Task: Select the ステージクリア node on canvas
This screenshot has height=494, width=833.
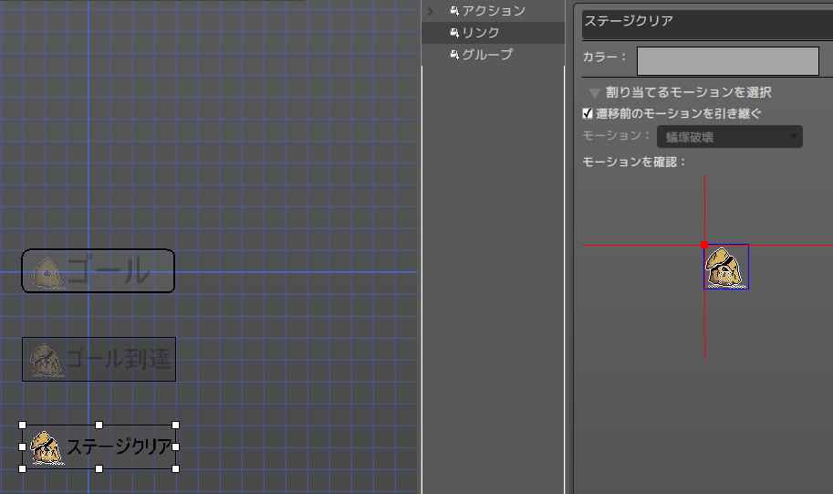Action: (99, 447)
